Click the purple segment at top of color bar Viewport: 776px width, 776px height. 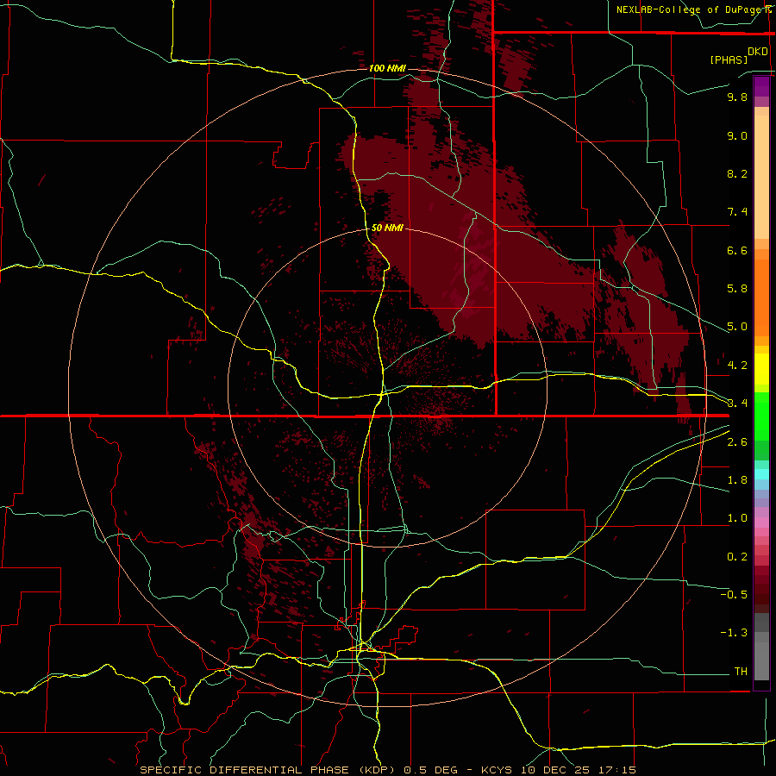(x=761, y=86)
